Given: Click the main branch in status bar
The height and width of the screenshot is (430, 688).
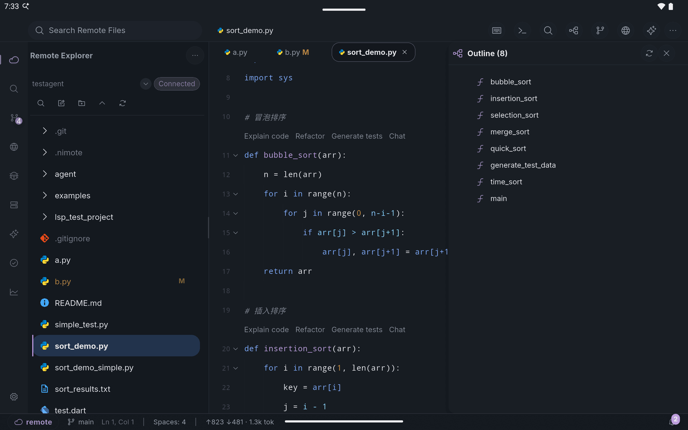Looking at the screenshot, I should 81,422.
